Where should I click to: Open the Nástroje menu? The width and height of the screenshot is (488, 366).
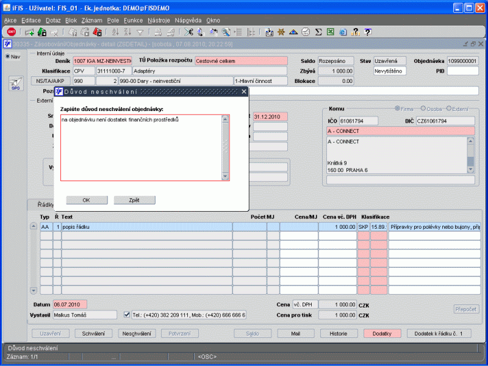click(x=159, y=20)
